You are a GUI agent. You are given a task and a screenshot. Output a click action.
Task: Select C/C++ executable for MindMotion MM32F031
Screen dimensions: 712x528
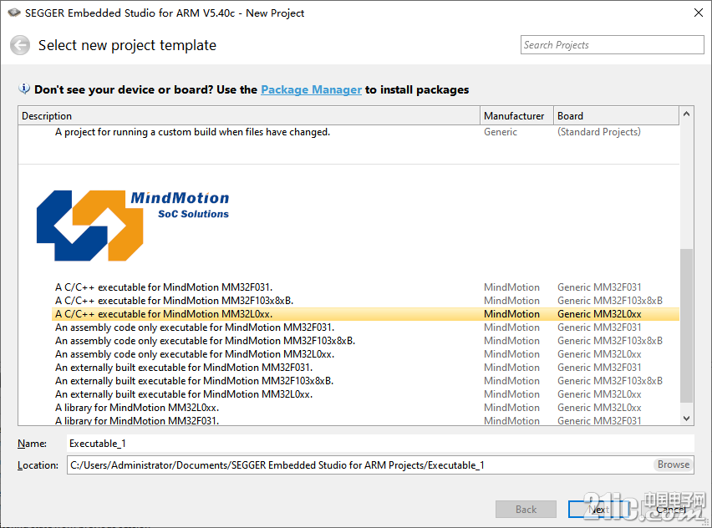tap(365, 287)
